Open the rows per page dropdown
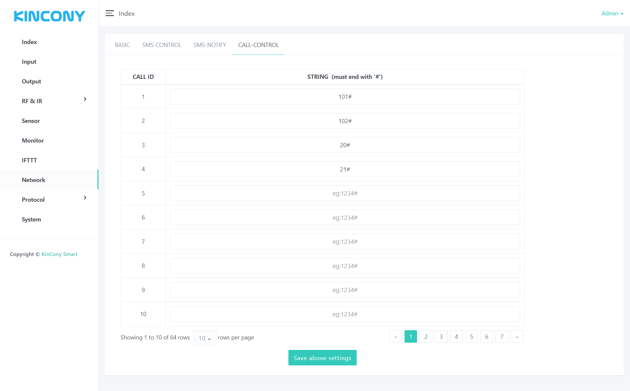Viewport: 630px width, 391px height. [204, 338]
